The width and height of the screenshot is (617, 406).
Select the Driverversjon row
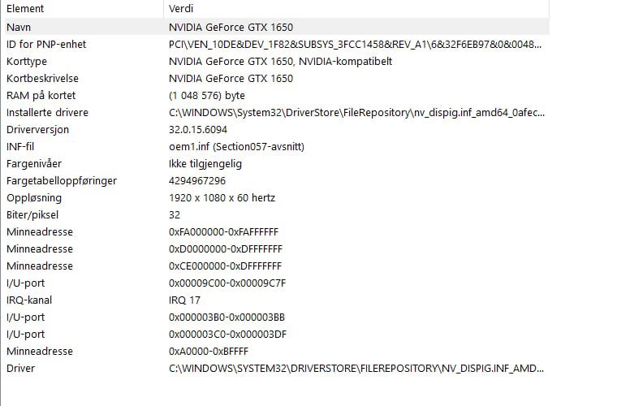[x=38, y=129]
